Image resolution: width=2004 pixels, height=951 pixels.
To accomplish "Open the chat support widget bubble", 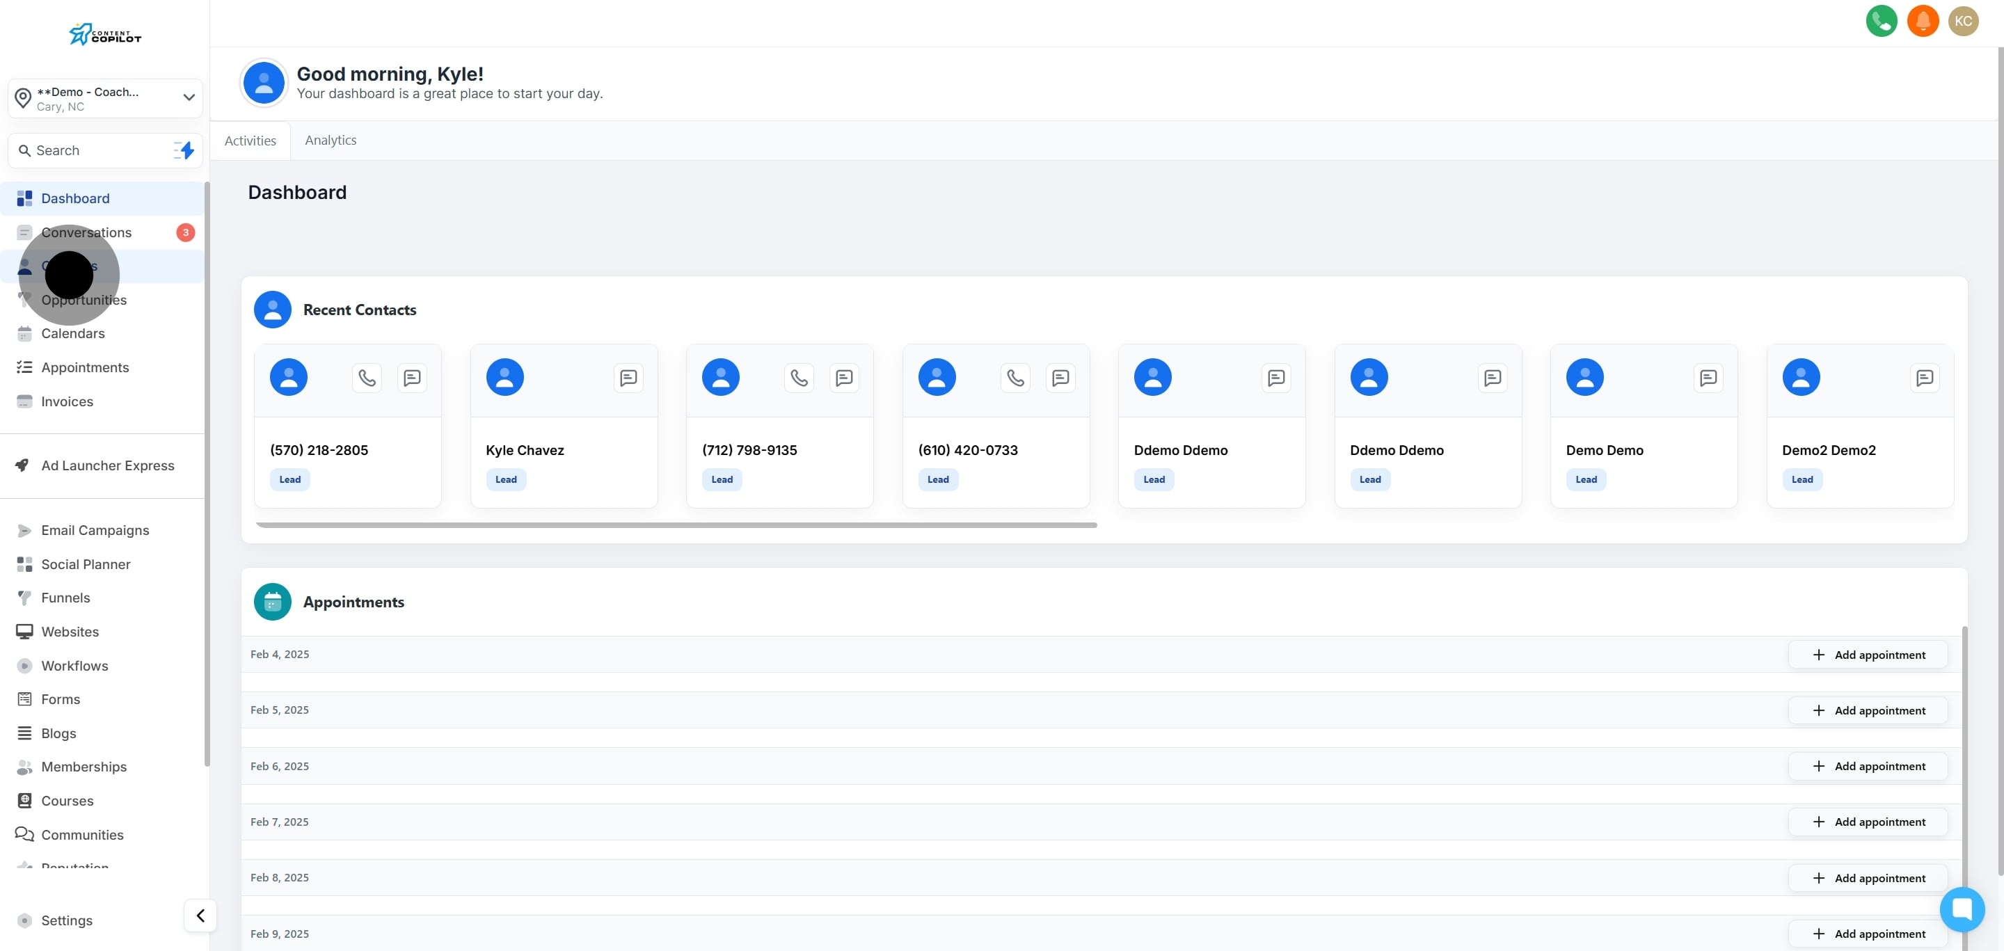I will (x=1962, y=909).
